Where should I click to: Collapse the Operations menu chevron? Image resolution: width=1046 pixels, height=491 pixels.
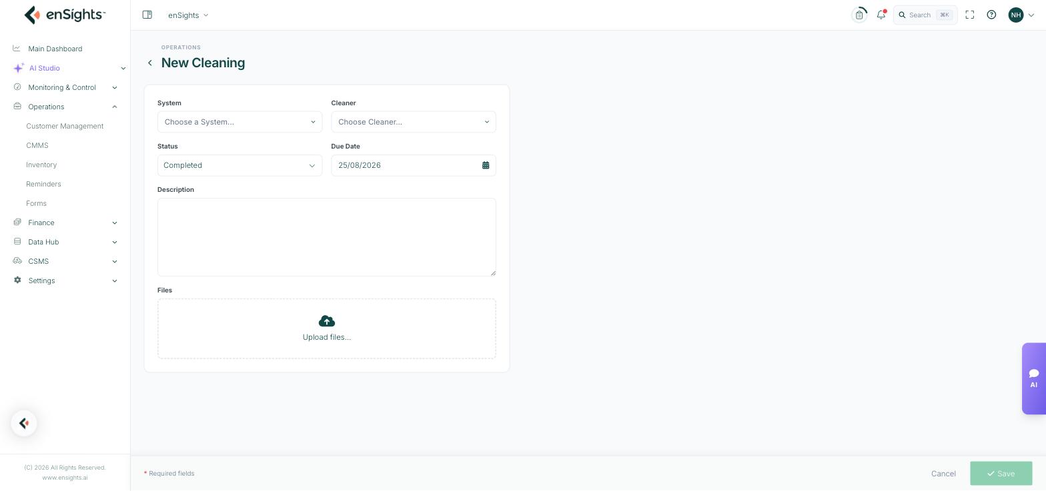click(x=115, y=107)
